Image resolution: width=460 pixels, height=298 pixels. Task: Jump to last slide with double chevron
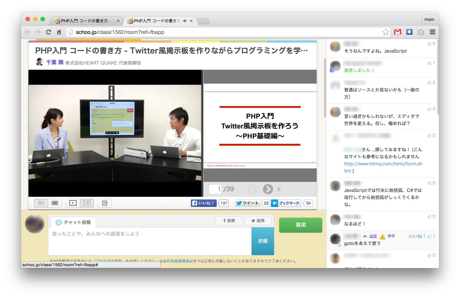tap(279, 189)
